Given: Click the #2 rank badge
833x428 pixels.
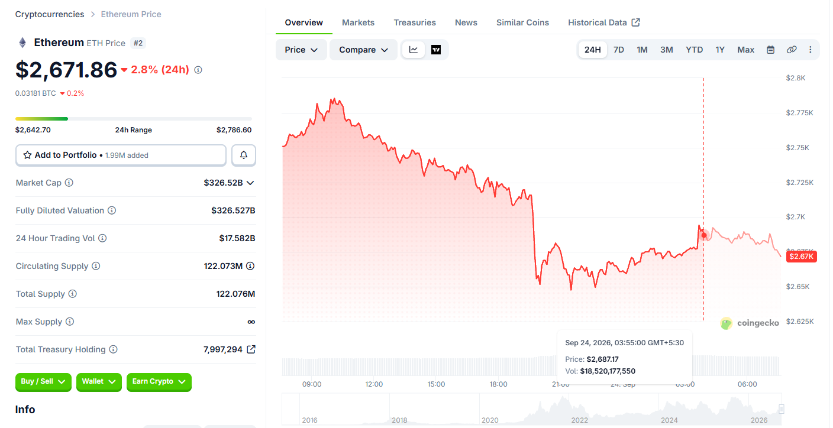Looking at the screenshot, I should click(138, 43).
